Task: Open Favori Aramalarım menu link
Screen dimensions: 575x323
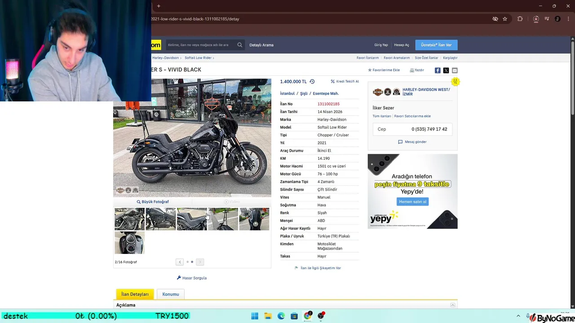Action: click(x=397, y=58)
